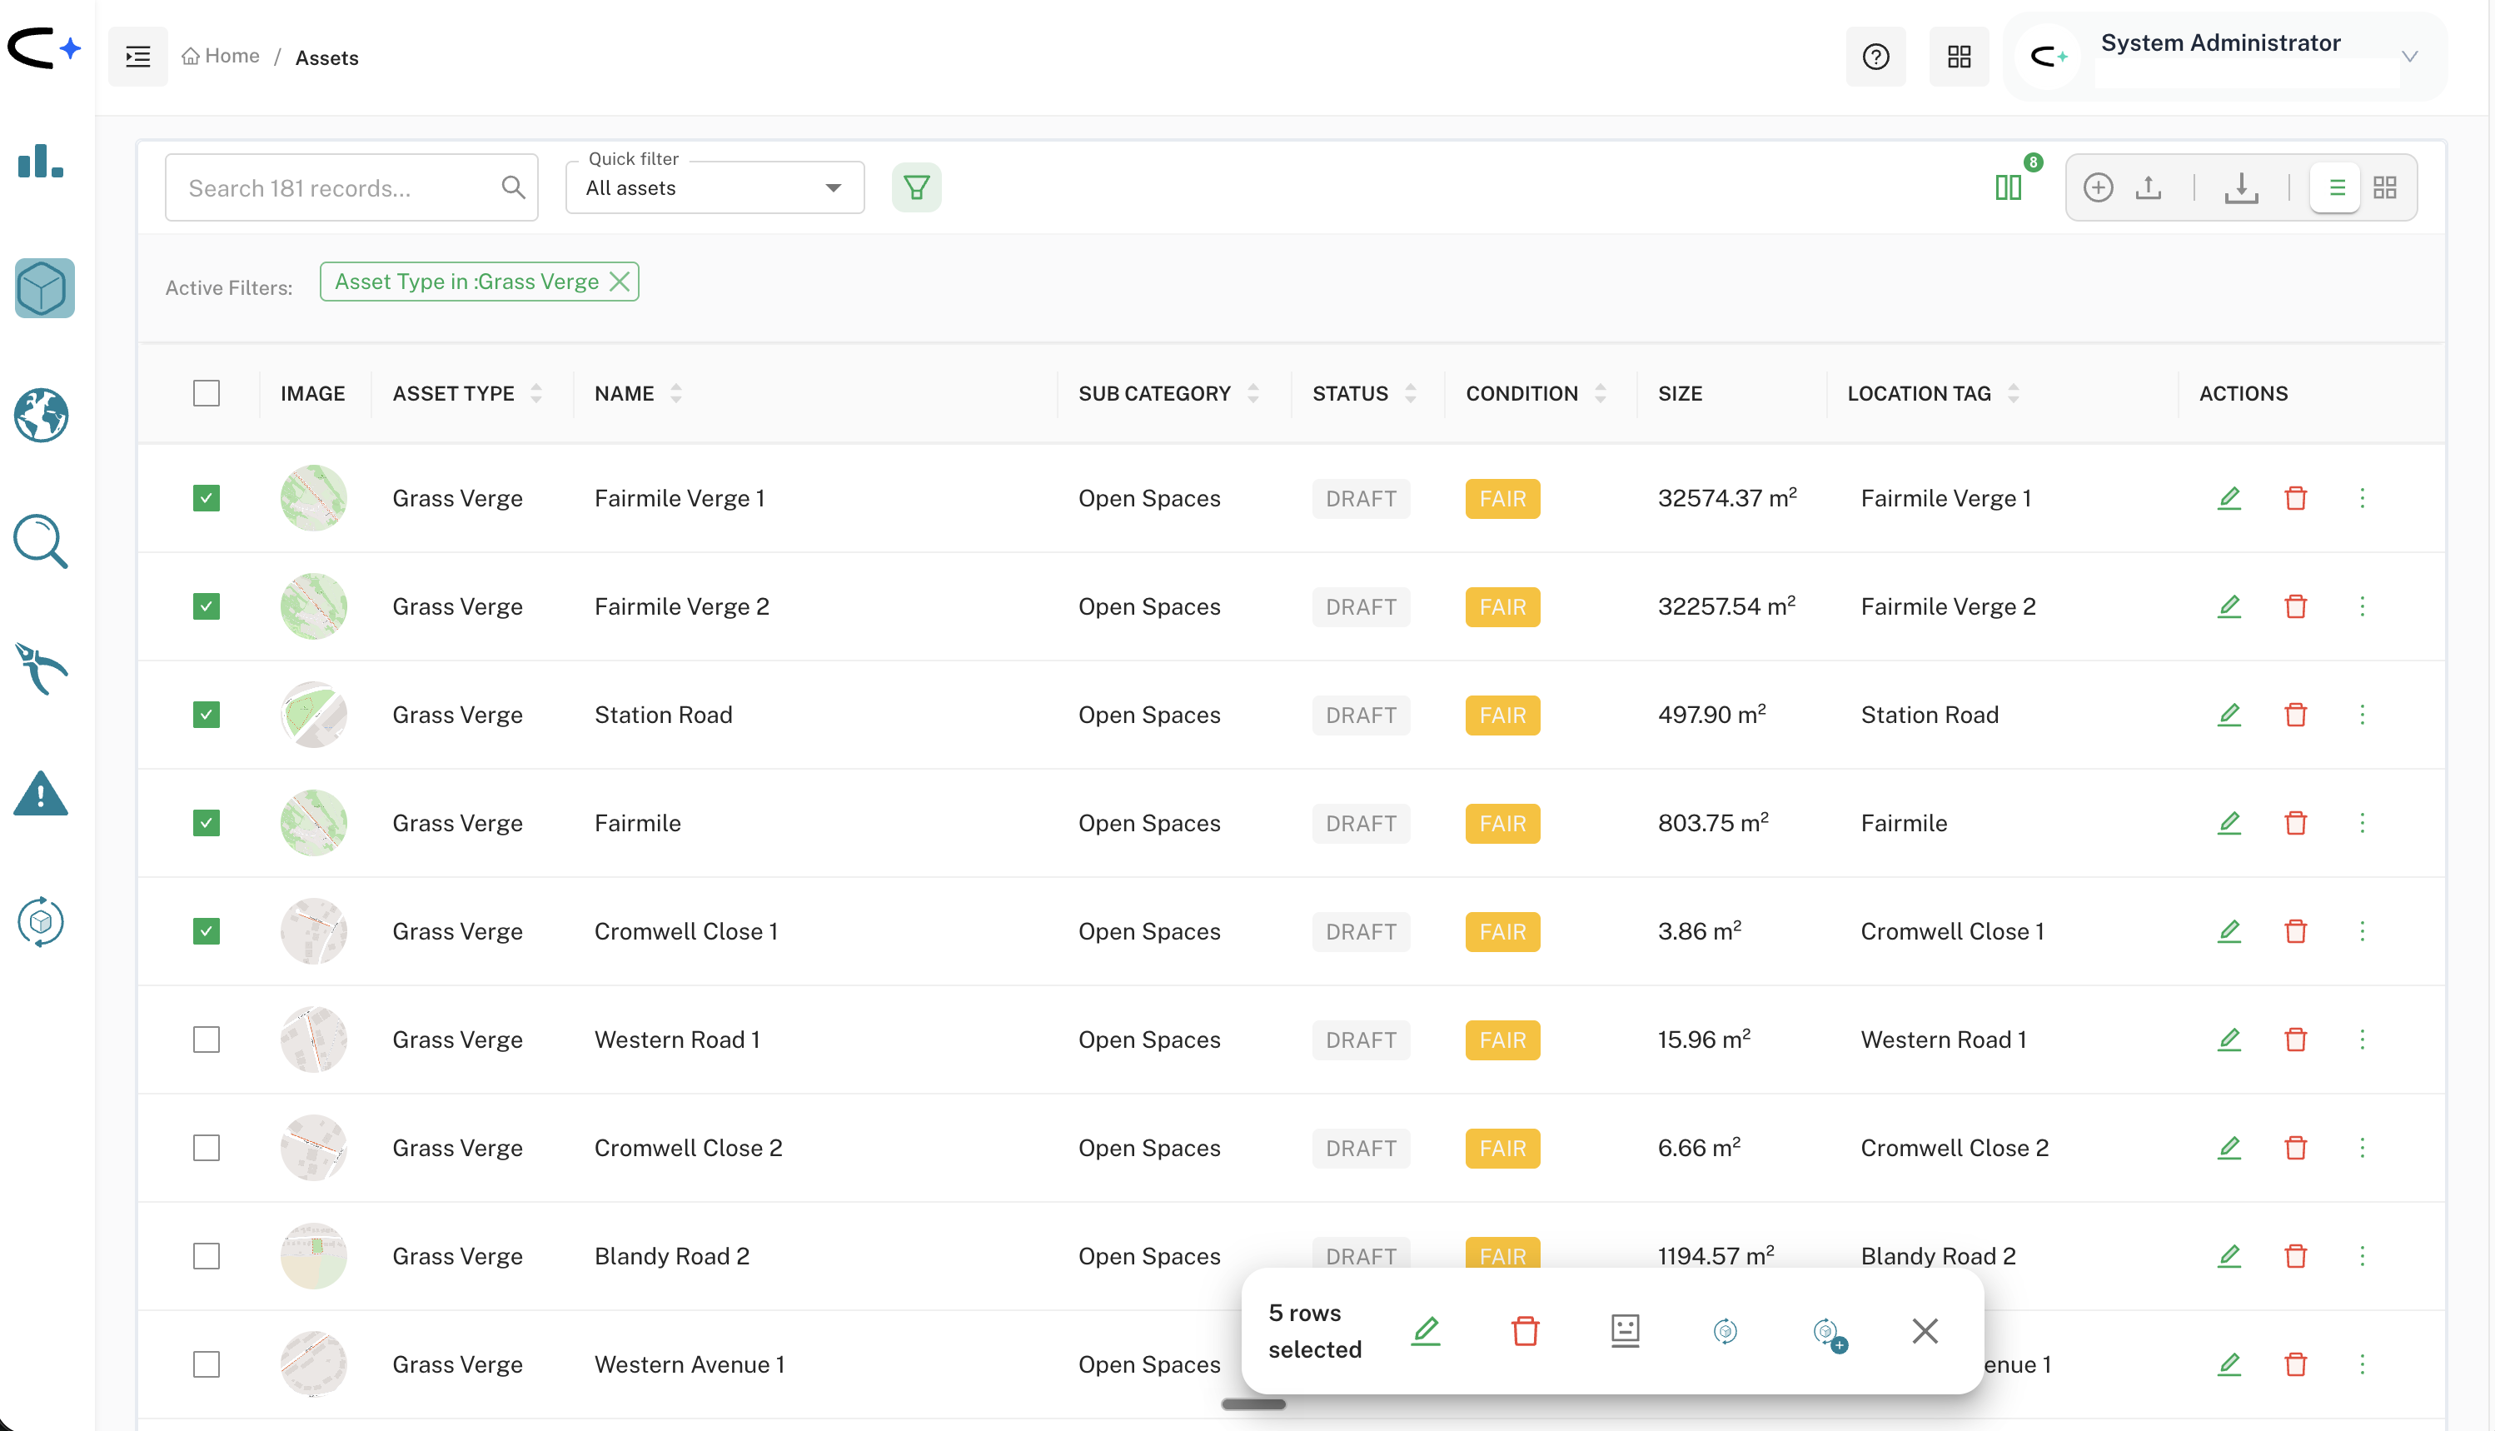Viewport: 2495px width, 1431px height.
Task: Click the Blandy Road 2 map thumbnail
Action: [x=313, y=1256]
